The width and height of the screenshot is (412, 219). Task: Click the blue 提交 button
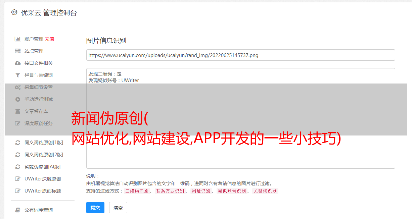[x=95, y=208]
